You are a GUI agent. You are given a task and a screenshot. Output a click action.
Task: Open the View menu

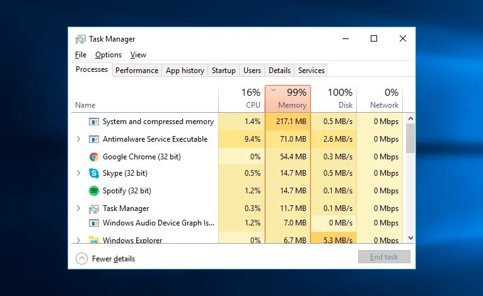point(138,55)
